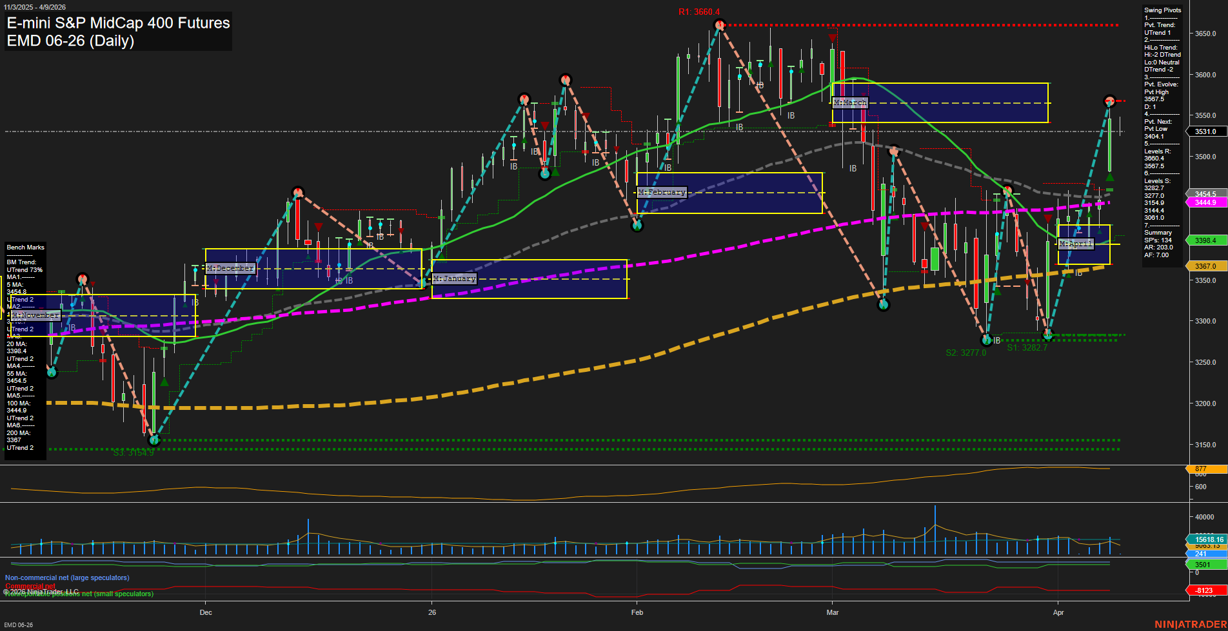Click the M:March monthly zone label
The height and width of the screenshot is (631, 1228).
pyautogui.click(x=850, y=102)
